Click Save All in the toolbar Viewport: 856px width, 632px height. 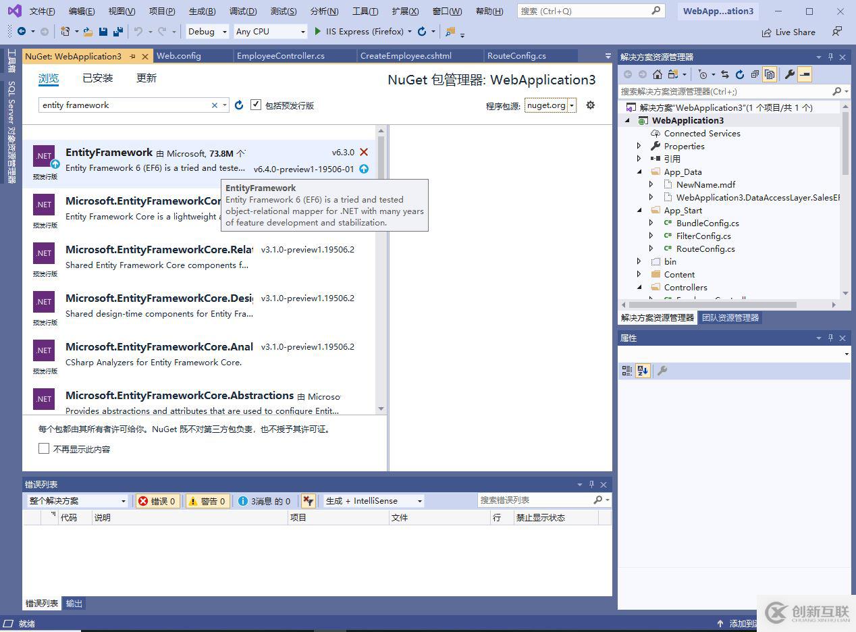pyautogui.click(x=118, y=32)
